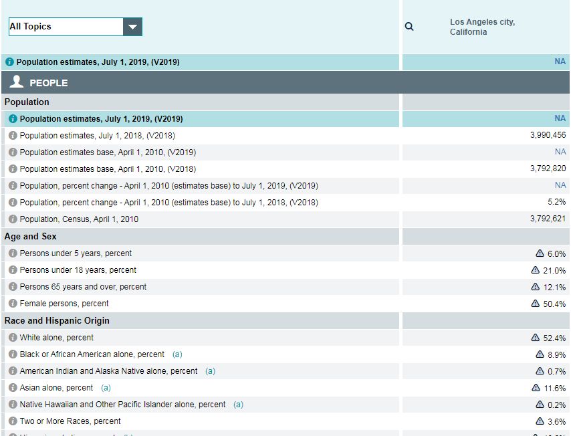571x436 pixels.
Task: Open footnote (a) for Asian alone, percent
Action: tap(106, 388)
